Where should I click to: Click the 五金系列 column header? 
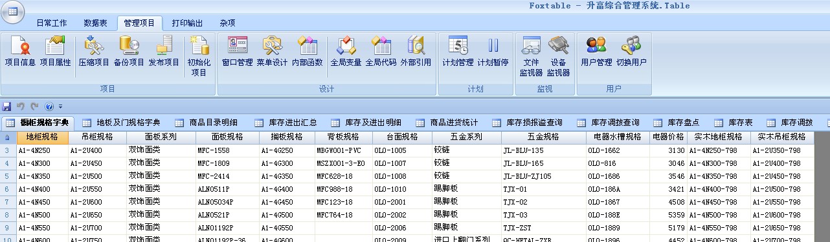[466, 137]
